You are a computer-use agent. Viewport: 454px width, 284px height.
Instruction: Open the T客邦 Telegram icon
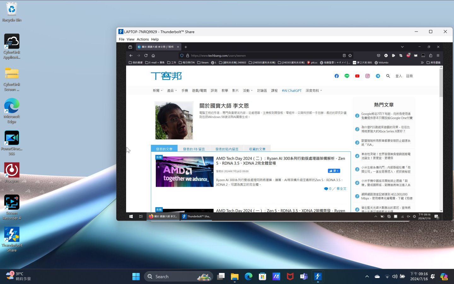378,76
